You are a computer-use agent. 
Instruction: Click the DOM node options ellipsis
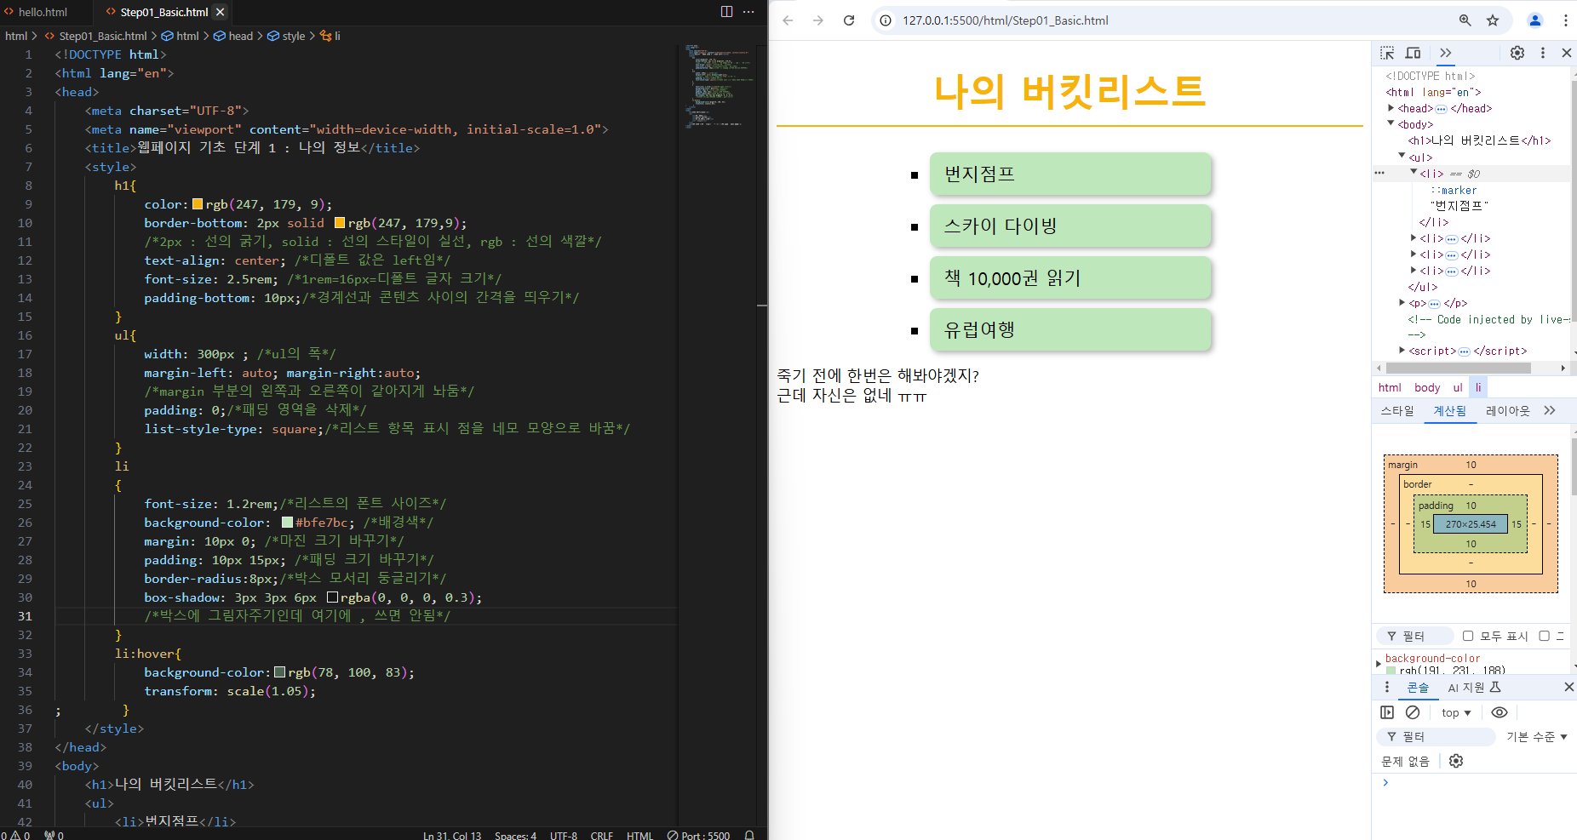click(x=1379, y=173)
